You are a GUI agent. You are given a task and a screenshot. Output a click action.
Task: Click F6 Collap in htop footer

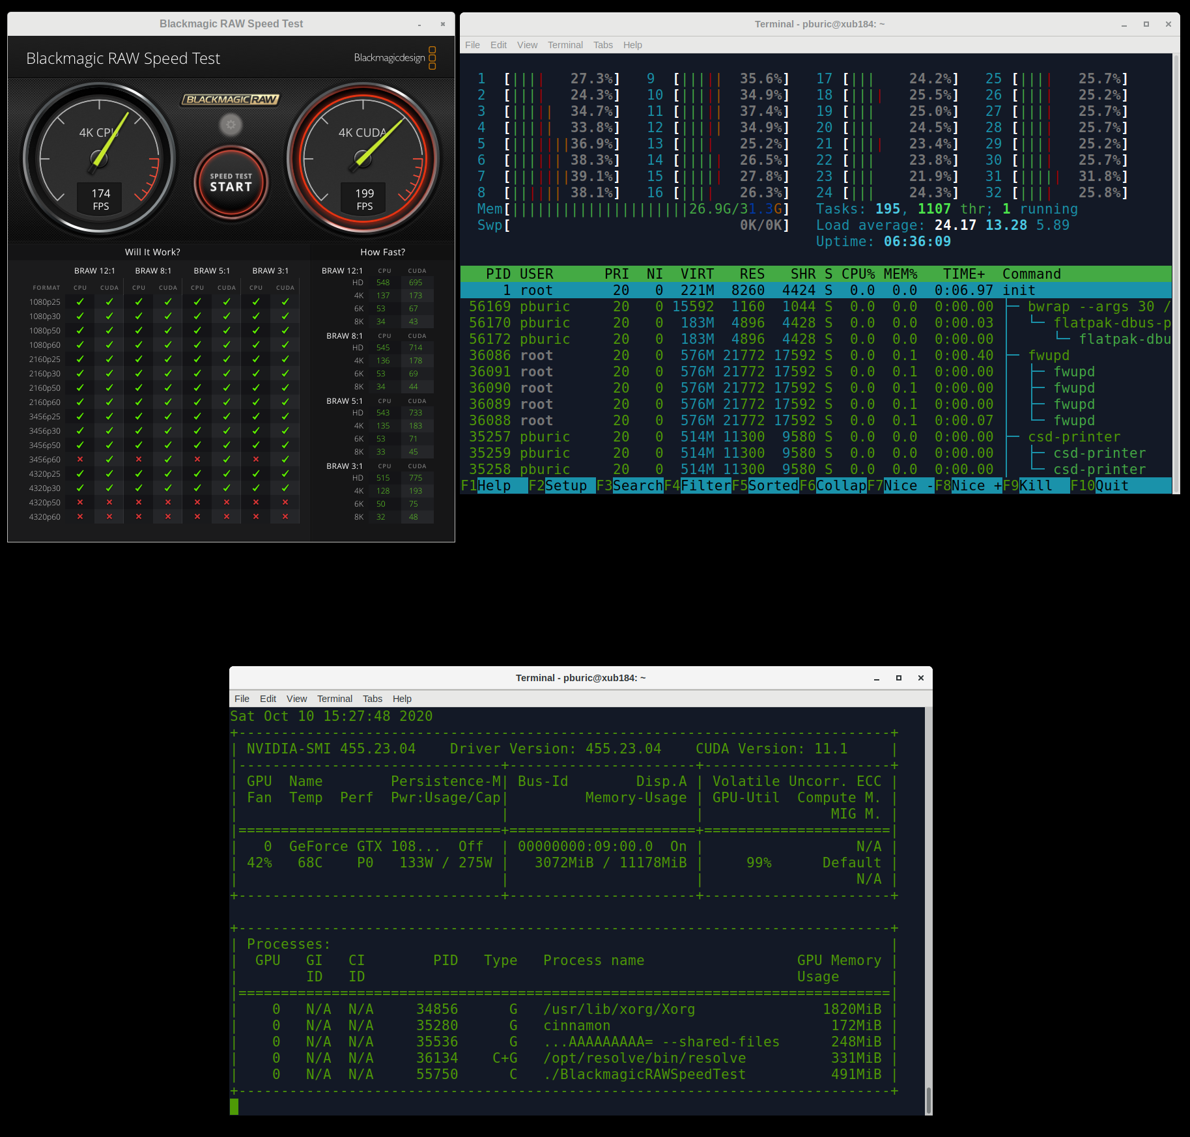833,486
